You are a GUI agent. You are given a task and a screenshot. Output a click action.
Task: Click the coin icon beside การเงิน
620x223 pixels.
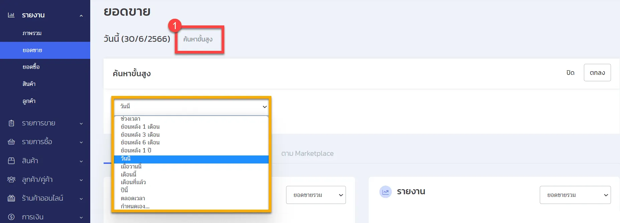[x=11, y=217]
